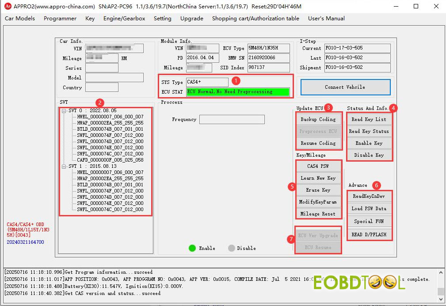Click the gray Disable indicator circle
Screen dimensions: 446x306
click(231, 248)
